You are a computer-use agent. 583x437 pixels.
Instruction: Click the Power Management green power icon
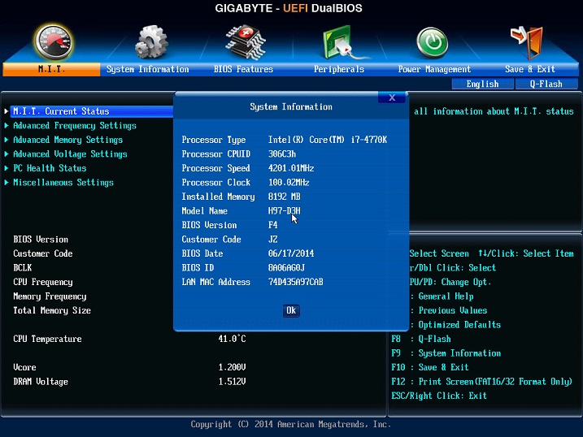(432, 43)
